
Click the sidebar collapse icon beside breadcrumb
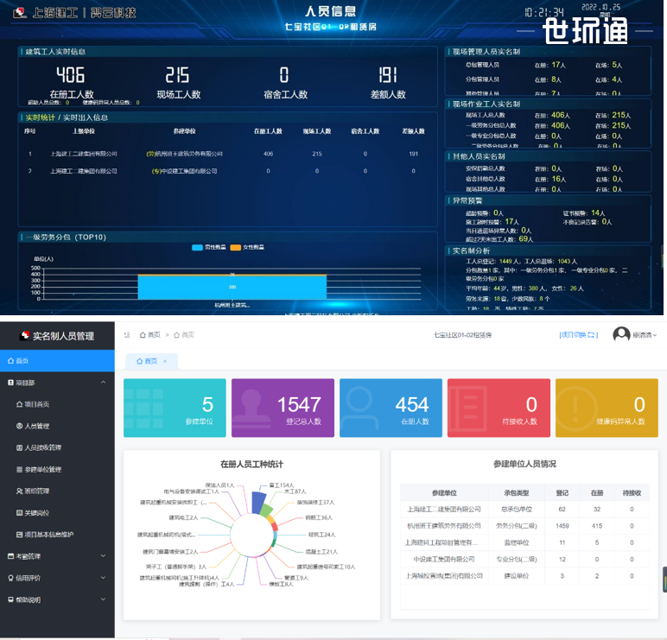128,335
